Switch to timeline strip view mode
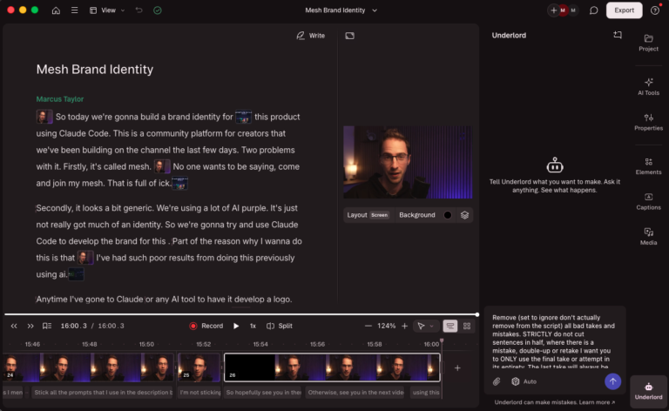 (450, 326)
